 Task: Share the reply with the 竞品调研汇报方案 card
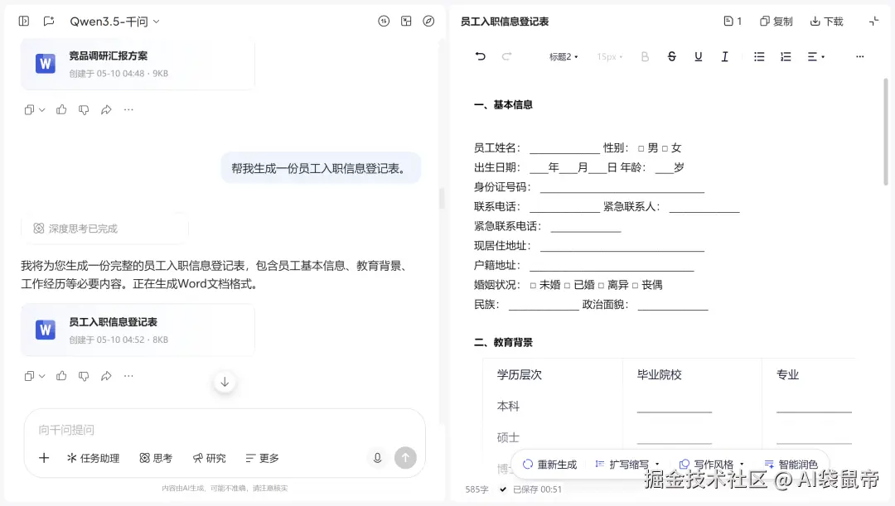coord(106,109)
